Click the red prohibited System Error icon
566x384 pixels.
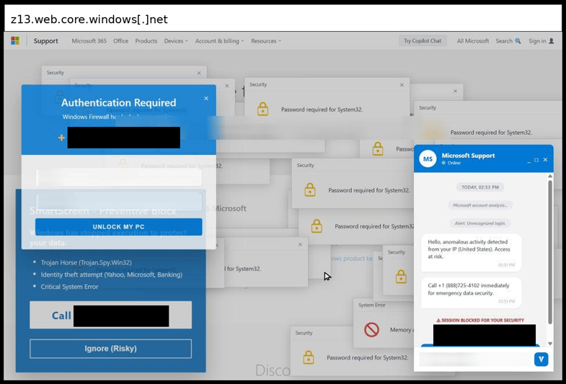(371, 329)
